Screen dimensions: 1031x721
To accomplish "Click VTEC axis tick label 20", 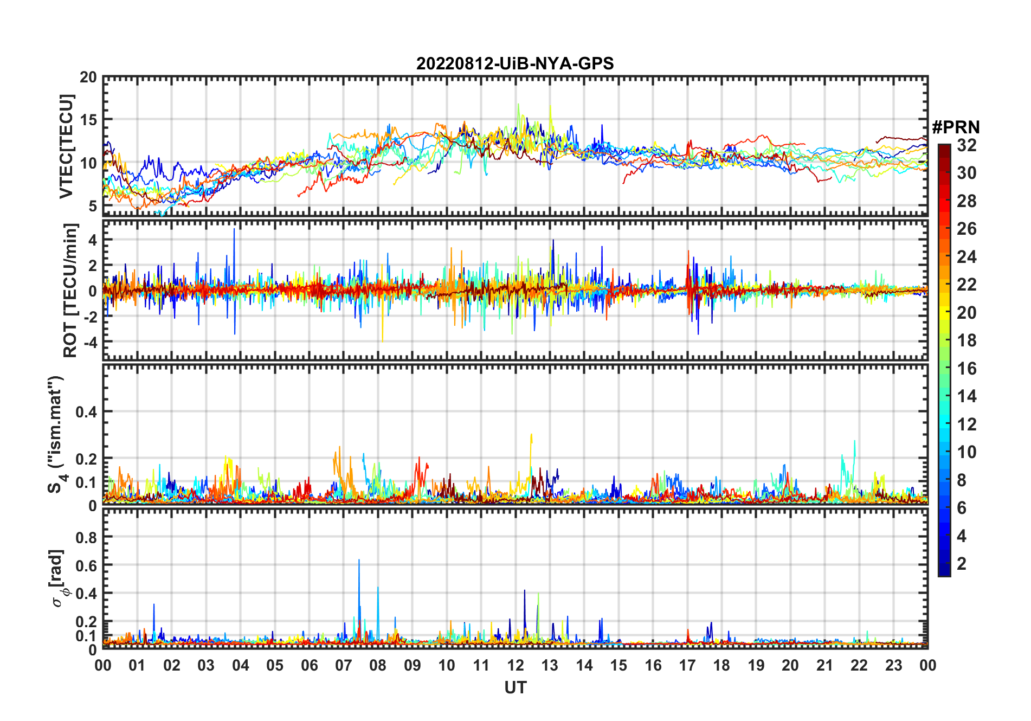I will (x=88, y=78).
